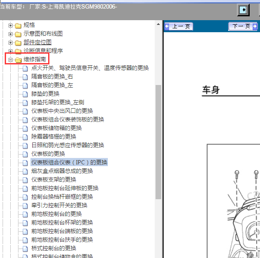The width and height of the screenshot is (260, 258).
Task: Open document 前地板控制台扶手的更换
Action: (x=62, y=240)
